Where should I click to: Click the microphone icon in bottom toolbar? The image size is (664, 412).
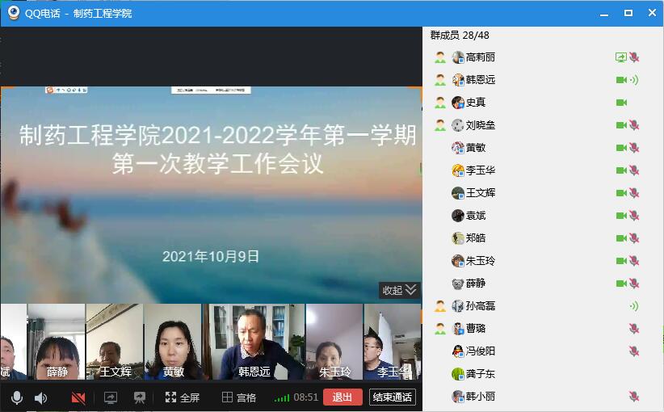click(x=16, y=397)
